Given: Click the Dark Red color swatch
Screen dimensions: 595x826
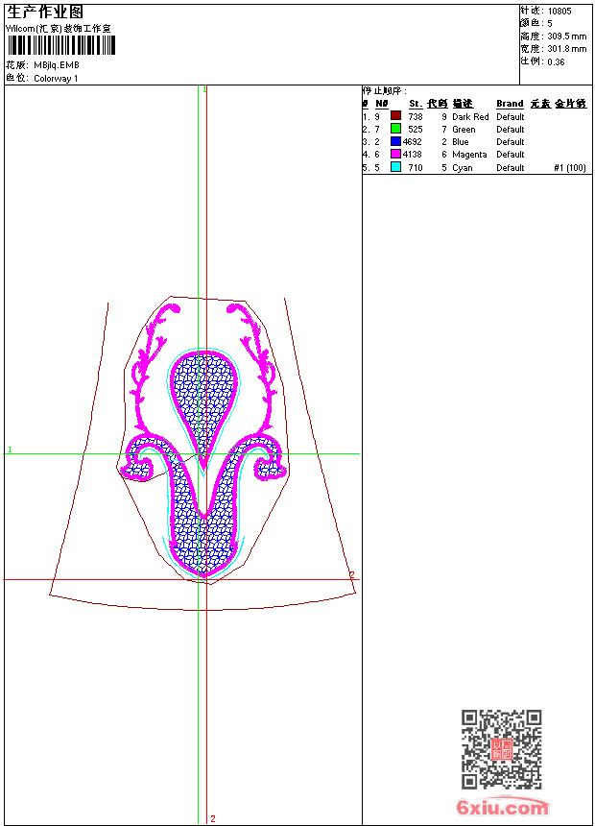Looking at the screenshot, I should (x=395, y=116).
